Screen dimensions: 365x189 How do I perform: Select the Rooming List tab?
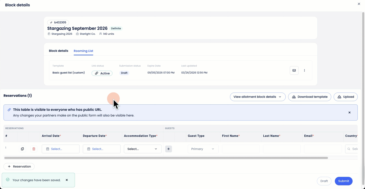pos(83,51)
